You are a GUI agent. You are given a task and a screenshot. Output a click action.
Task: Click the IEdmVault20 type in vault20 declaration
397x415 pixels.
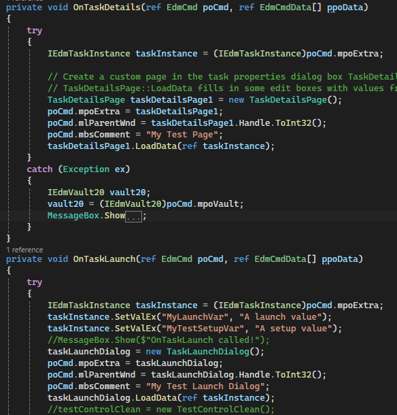click(76, 193)
